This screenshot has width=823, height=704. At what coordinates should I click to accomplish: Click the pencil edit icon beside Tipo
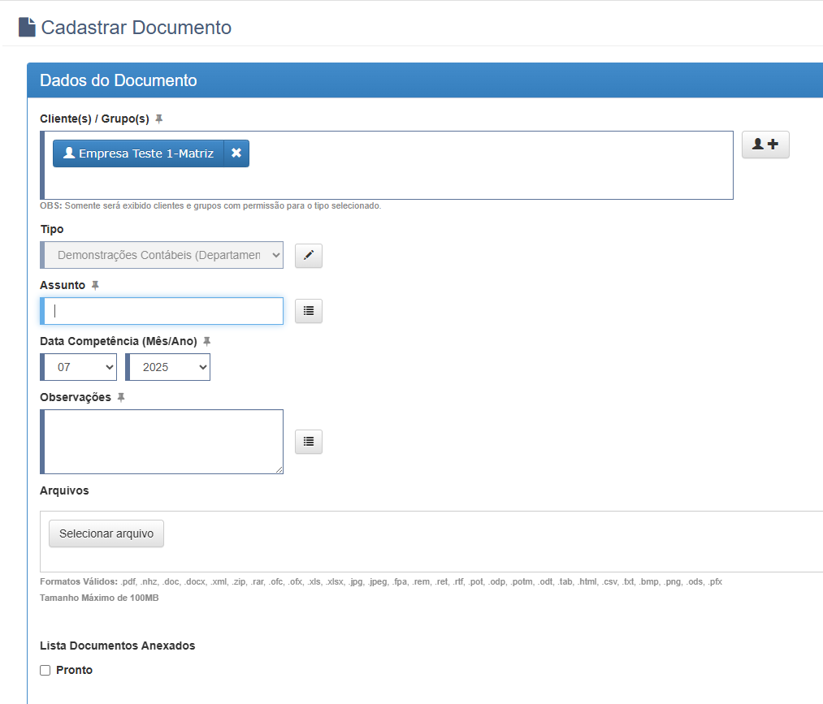(309, 256)
